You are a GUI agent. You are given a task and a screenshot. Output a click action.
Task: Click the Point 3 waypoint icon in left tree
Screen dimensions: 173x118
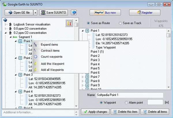pyautogui.click(x=20, y=75)
